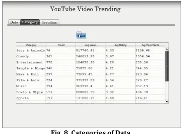Screen dimensions: 181x134
Task: Click avg comments value 2209.68
Action: click(x=143, y=50)
